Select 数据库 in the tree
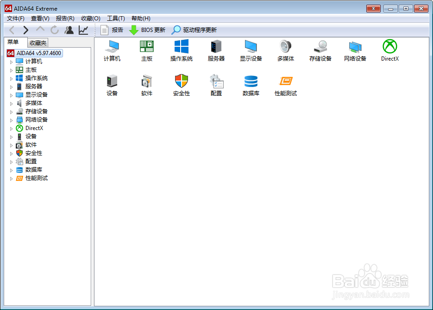 [34, 170]
